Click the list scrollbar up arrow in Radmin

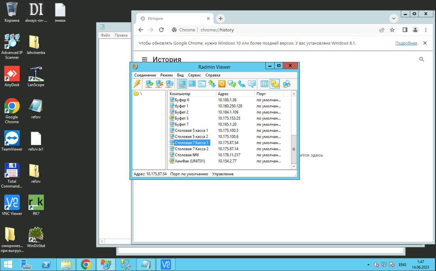point(294,94)
